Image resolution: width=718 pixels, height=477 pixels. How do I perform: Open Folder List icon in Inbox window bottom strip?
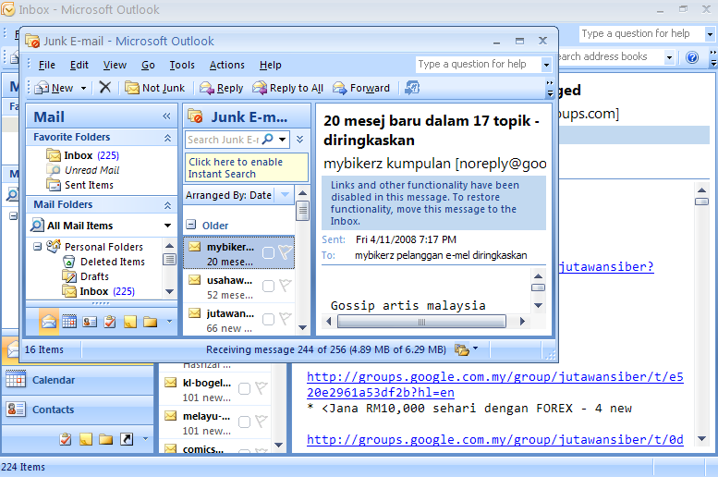(105, 439)
